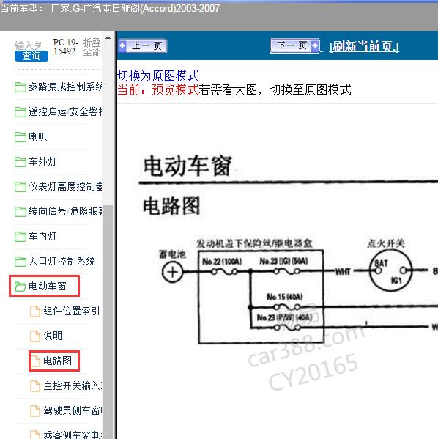
Task: Click the open folder icon beside 电动车窗
Action: tap(21, 286)
